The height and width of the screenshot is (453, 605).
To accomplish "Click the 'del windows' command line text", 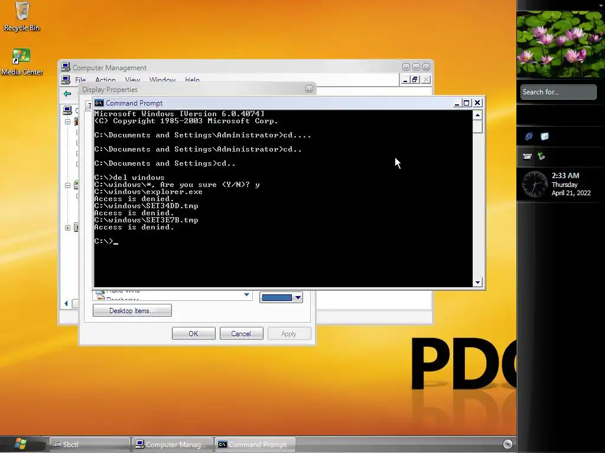I will click(x=139, y=178).
